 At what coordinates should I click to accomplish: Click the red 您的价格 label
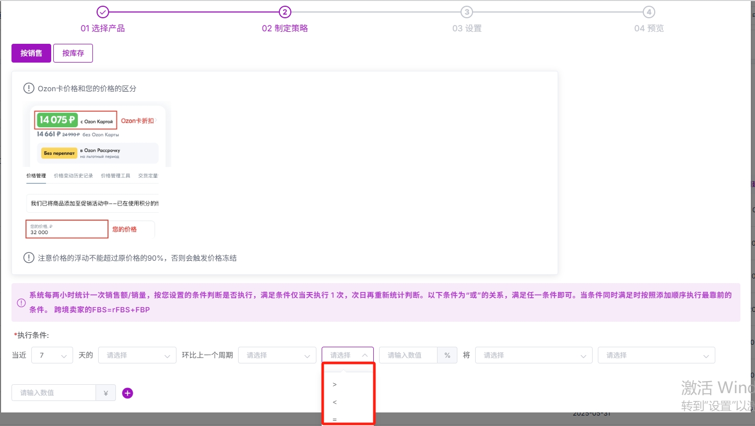coord(124,229)
